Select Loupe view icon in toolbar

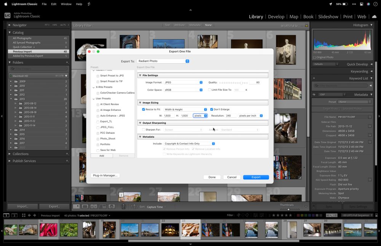[x=85, y=206]
